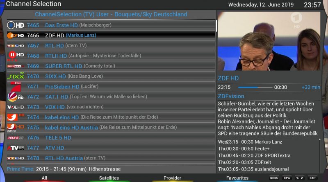Select RTL HD Austria channel name
The image size is (328, 182).
(x=64, y=158)
